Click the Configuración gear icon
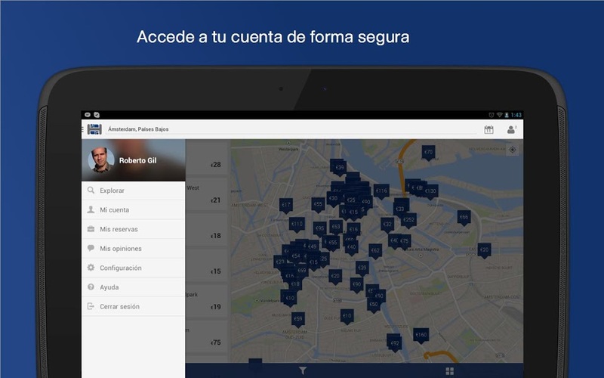The image size is (604, 378). (91, 268)
